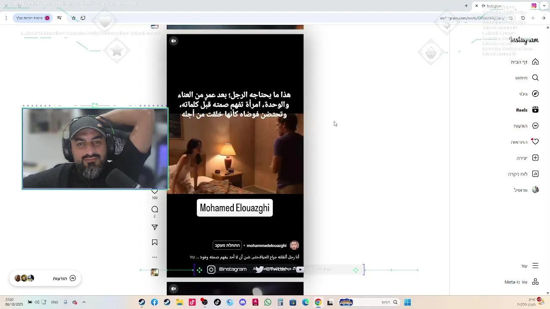The height and width of the screenshot is (309, 550).
Task: Open Chrome's three-dot menu
Action: click(6, 18)
